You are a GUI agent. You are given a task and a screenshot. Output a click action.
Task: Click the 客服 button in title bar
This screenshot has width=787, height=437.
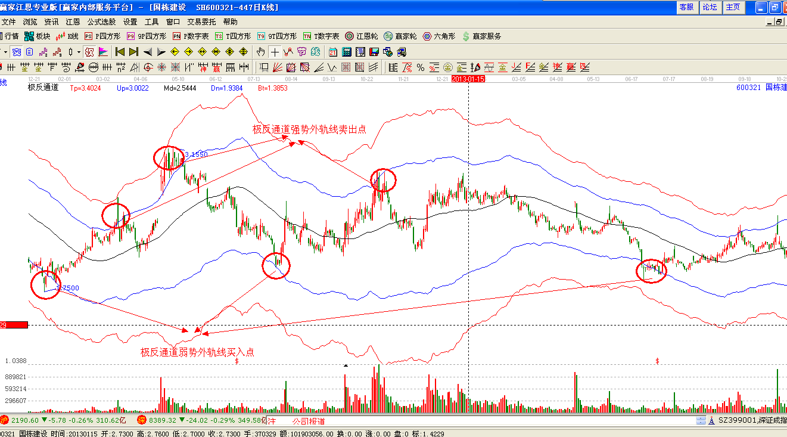(x=686, y=7)
